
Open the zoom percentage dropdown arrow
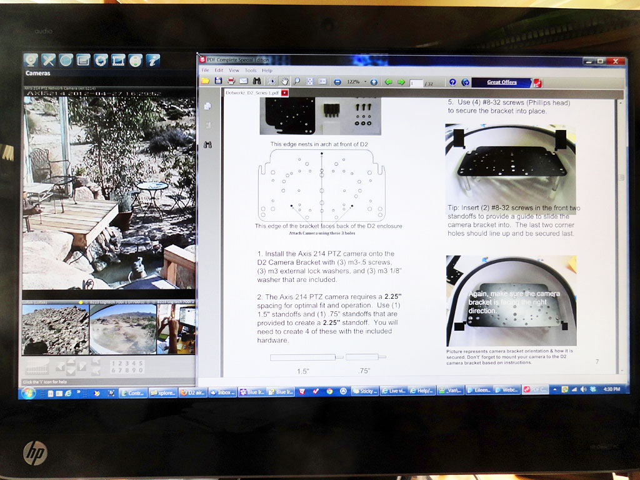366,82
